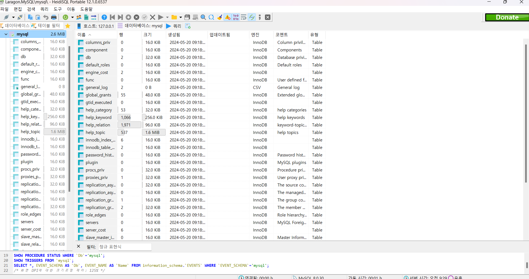
Task: Select the server_cost table row
Action: 200,230
